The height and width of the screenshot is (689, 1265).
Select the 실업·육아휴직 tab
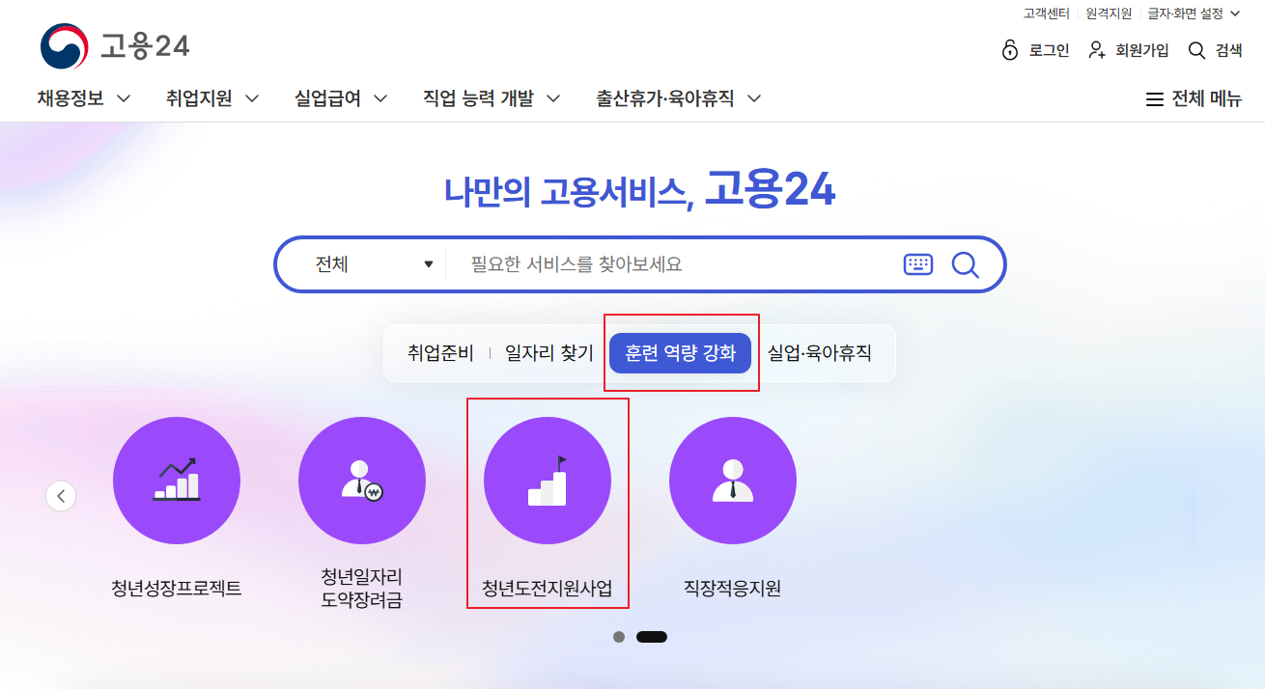click(820, 353)
